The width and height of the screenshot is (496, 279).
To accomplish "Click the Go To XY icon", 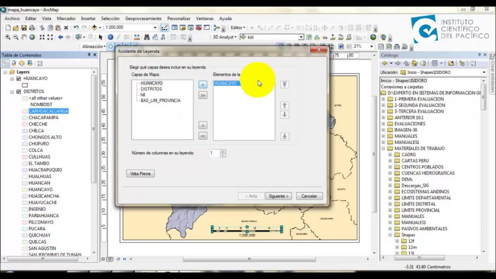I will [163, 37].
